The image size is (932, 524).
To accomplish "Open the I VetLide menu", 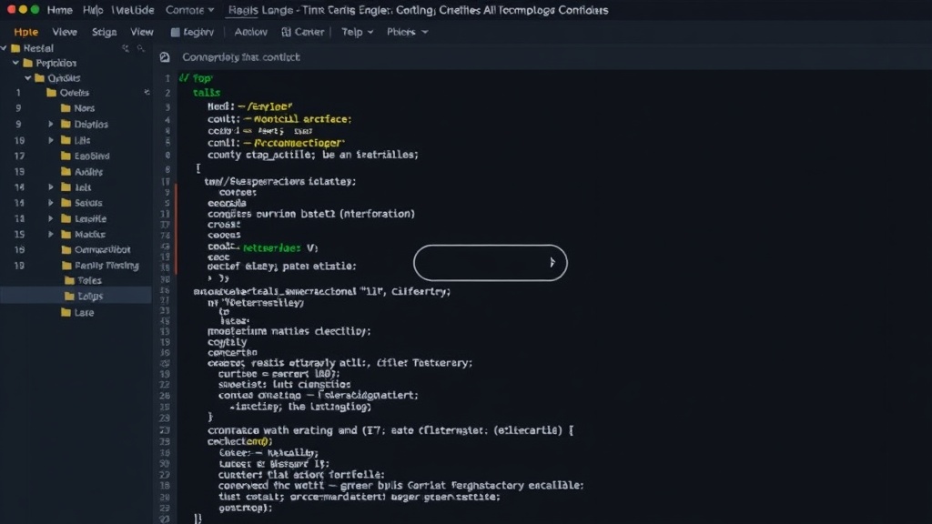I will (x=133, y=10).
